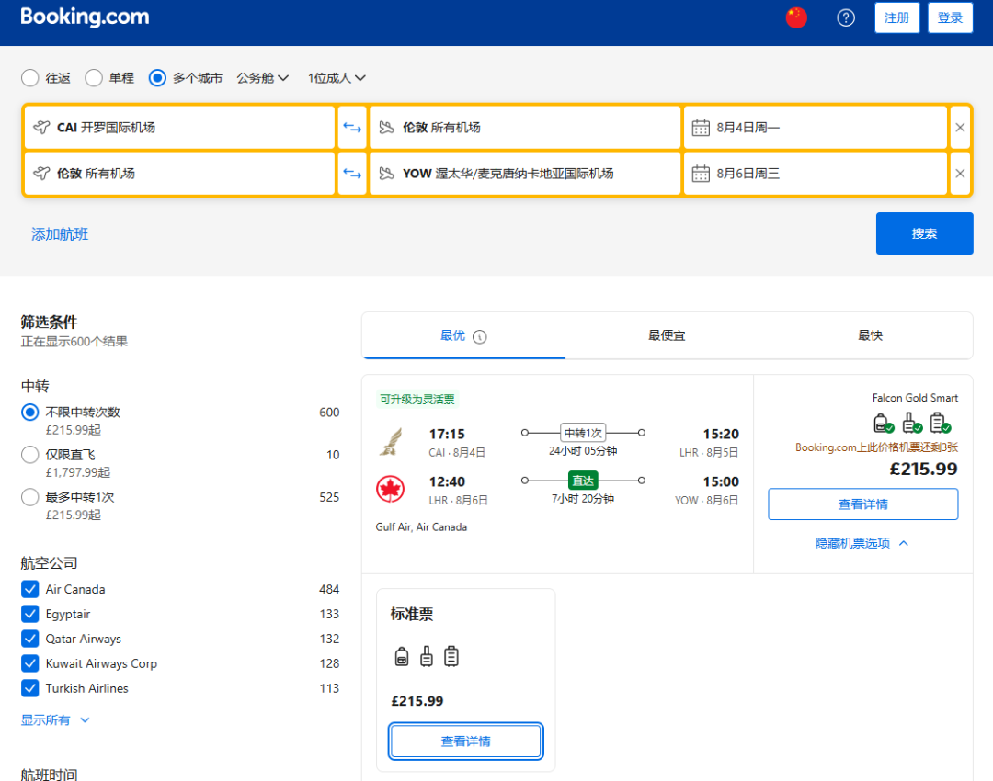Click 中转1次 stop badge
993x781 pixels.
[x=583, y=433]
